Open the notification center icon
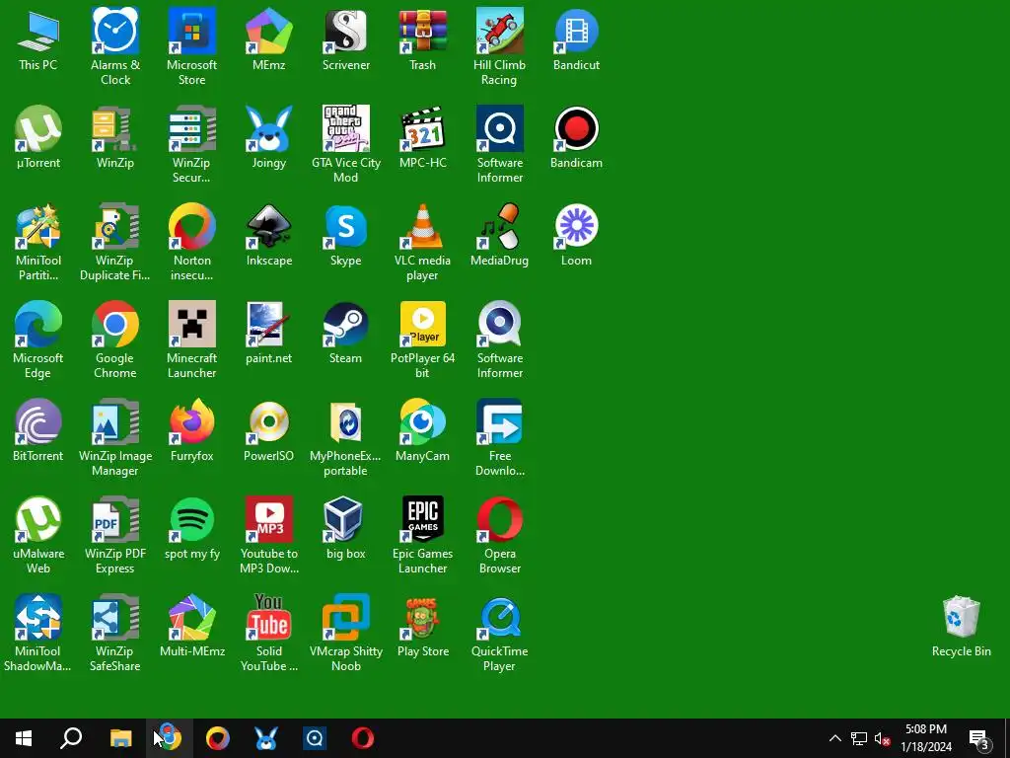 [x=979, y=738]
